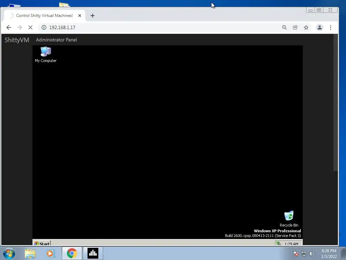This screenshot has width=346, height=260.
Task: Click the volume speaker tray icon
Action: coord(312,254)
